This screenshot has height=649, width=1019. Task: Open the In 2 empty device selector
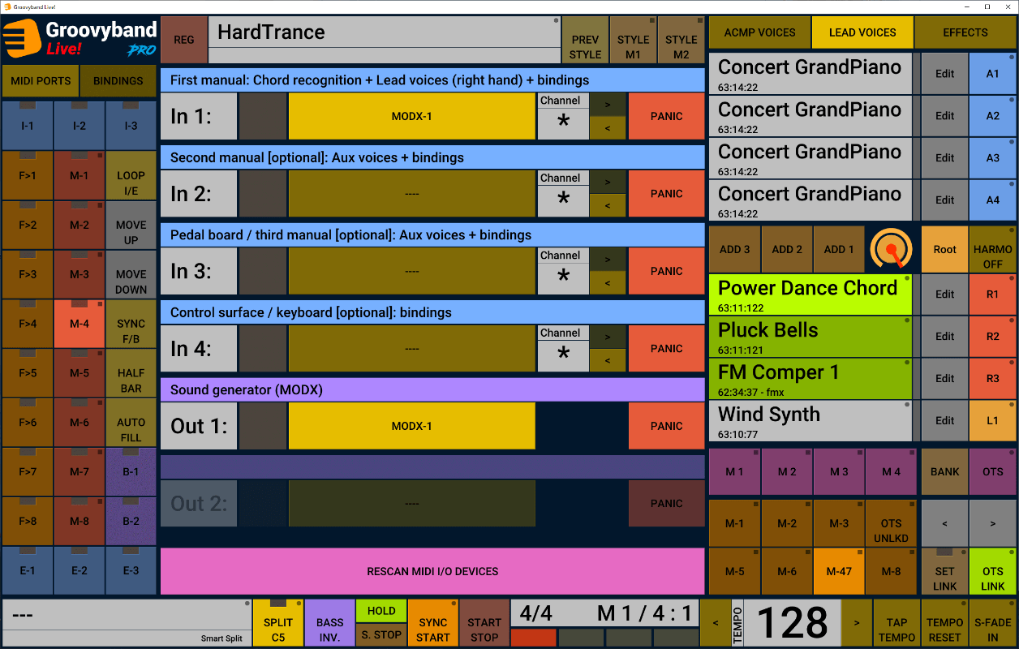pos(411,194)
